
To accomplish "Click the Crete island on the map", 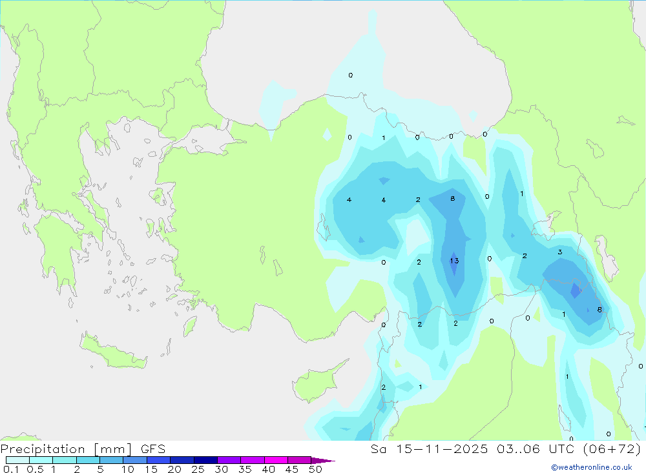I will 113,352.
